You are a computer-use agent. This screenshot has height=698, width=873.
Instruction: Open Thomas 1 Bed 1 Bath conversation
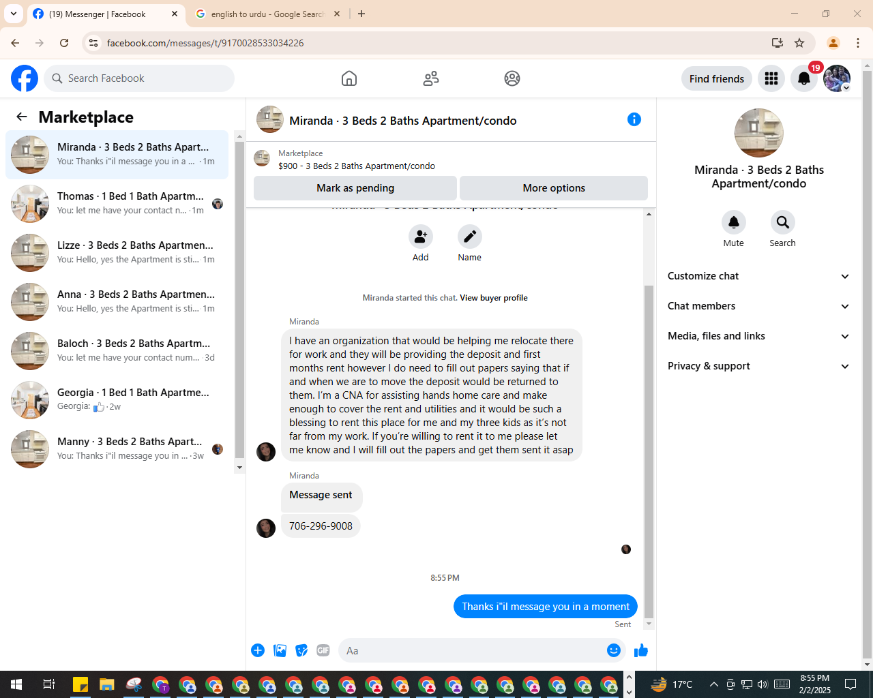click(x=117, y=204)
